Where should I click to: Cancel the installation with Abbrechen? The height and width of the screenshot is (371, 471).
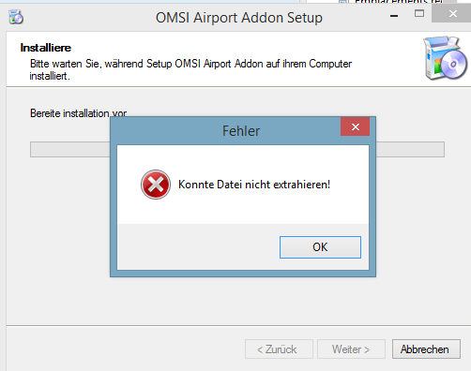click(426, 349)
